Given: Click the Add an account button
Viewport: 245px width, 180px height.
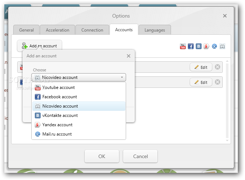Looking at the screenshot, I should (40, 46).
